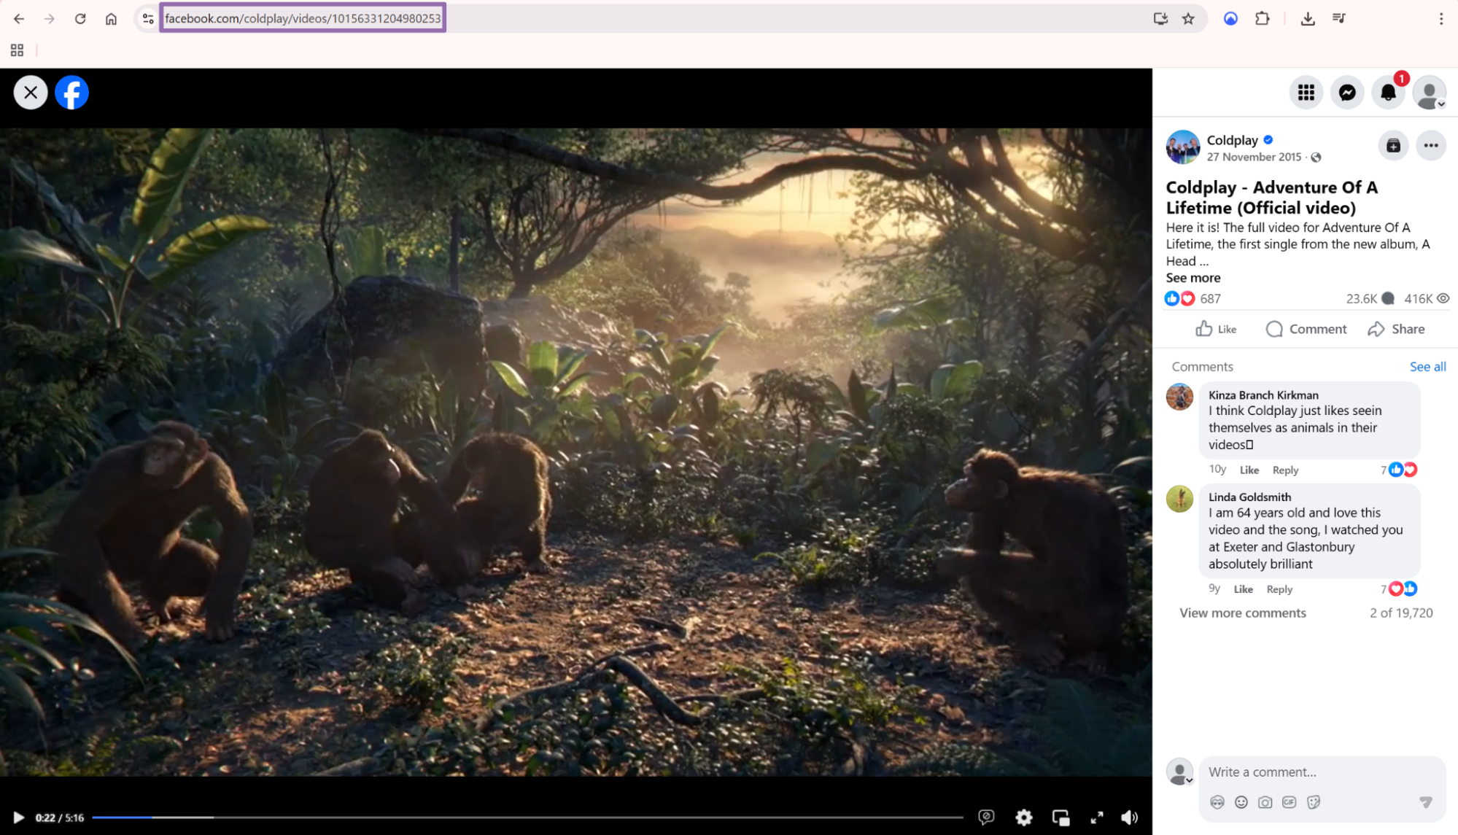Open video settings gear
1458x835 pixels.
[x=1023, y=817]
